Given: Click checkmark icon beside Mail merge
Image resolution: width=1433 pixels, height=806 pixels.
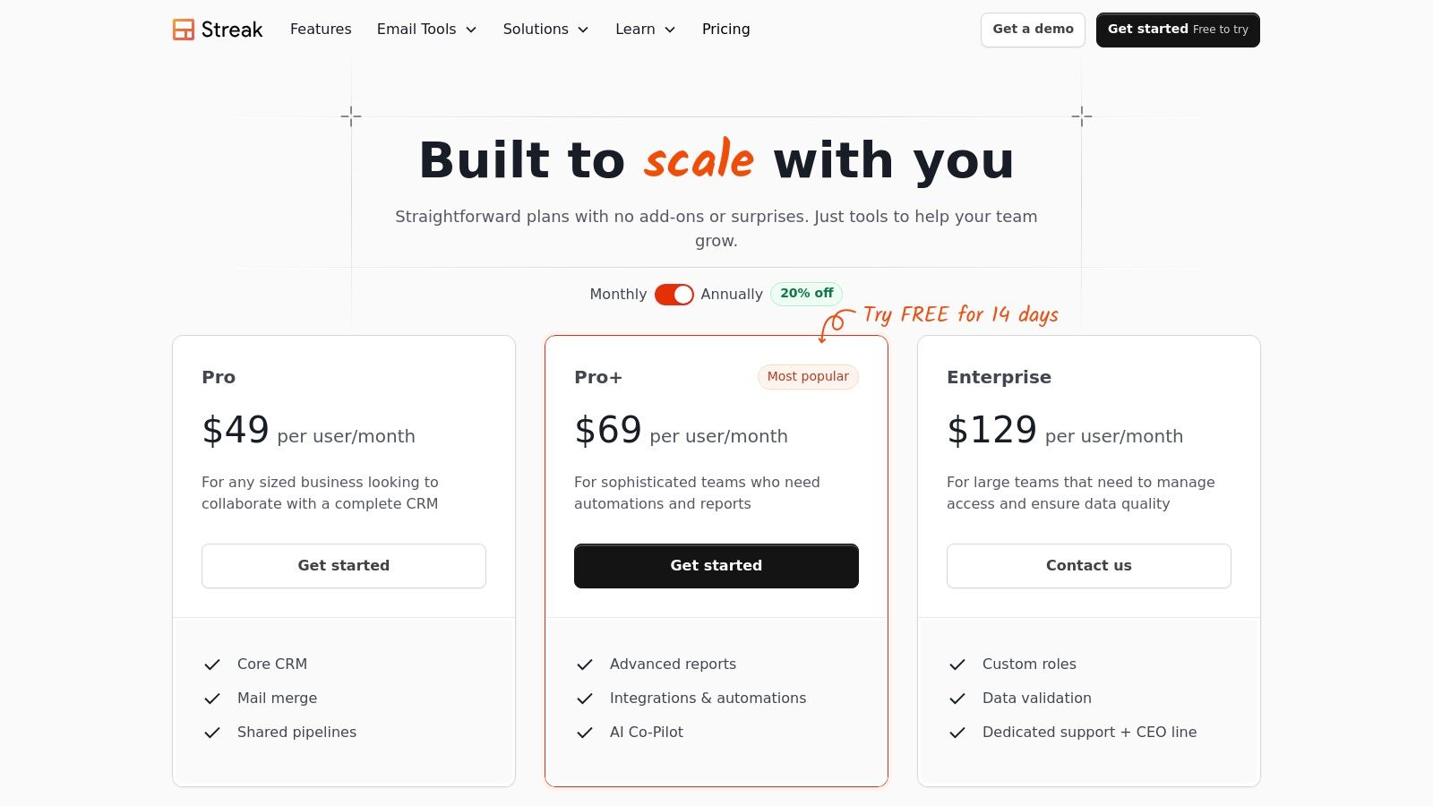Looking at the screenshot, I should (x=212, y=699).
